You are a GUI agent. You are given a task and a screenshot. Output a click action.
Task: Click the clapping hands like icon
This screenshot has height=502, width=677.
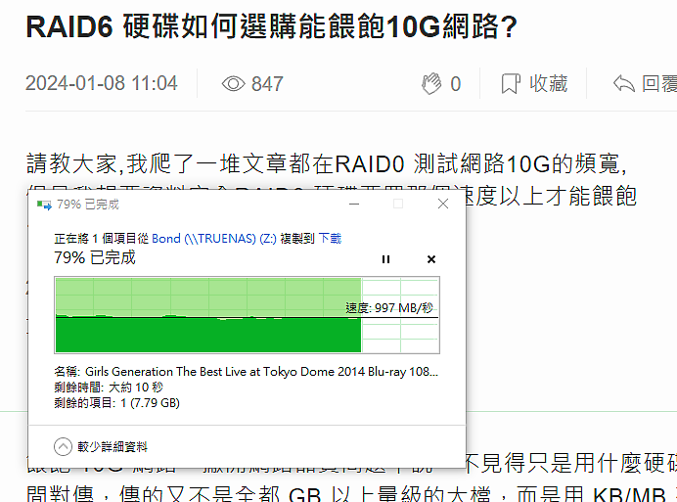(431, 83)
